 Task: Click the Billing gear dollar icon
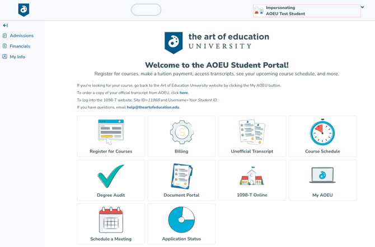(181, 132)
